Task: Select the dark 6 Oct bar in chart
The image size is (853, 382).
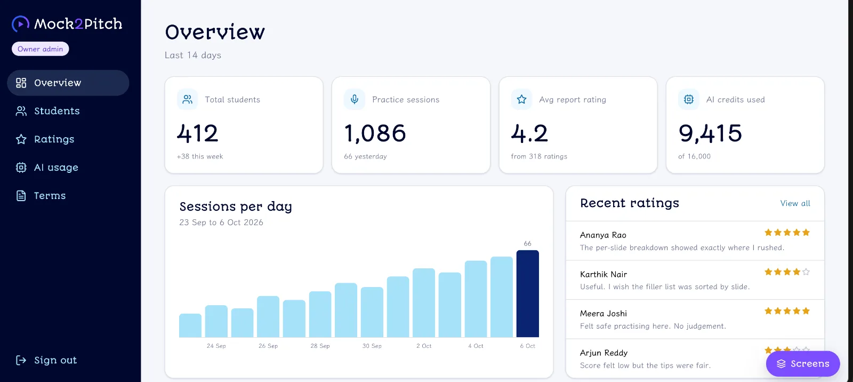Action: pyautogui.click(x=528, y=293)
